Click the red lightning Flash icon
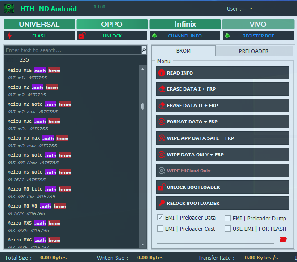This screenshot has height=262, width=297. pyautogui.click(x=9, y=36)
